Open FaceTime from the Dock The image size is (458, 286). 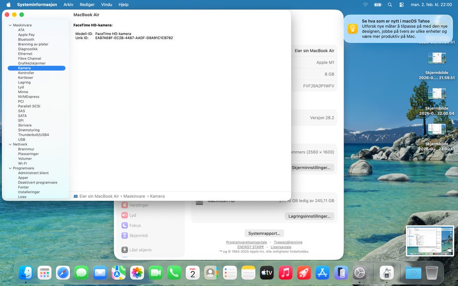(x=156, y=273)
